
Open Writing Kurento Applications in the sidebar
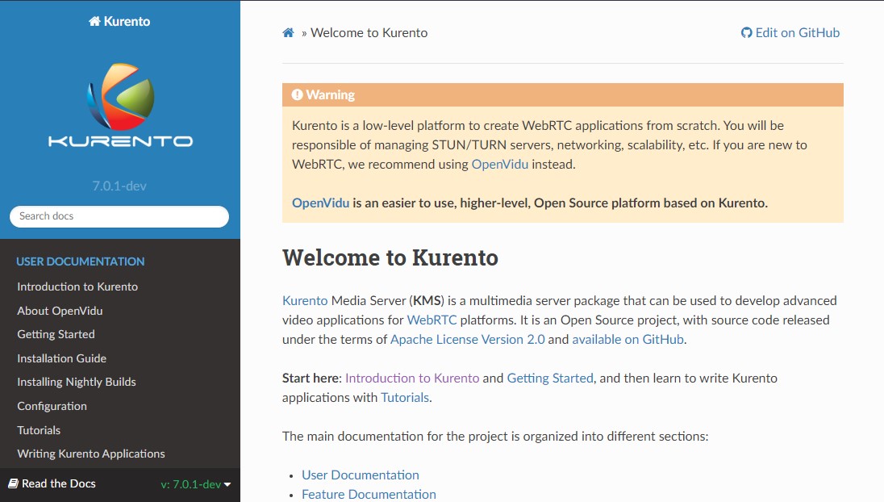pyautogui.click(x=91, y=454)
